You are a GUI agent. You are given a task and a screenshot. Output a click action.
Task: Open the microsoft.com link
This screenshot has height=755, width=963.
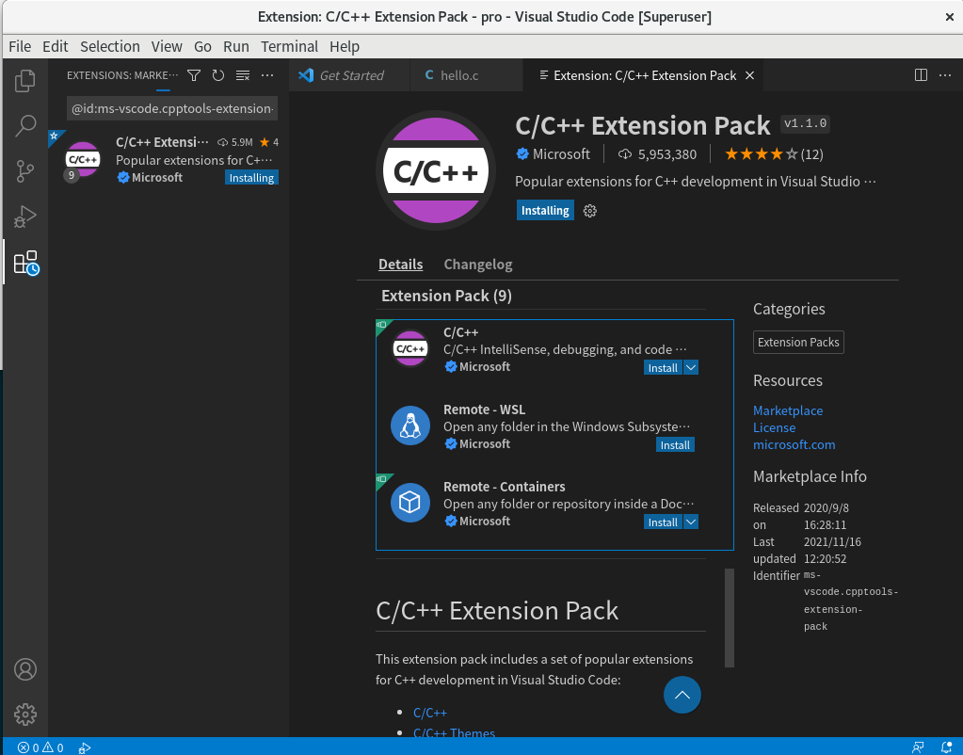pos(794,444)
